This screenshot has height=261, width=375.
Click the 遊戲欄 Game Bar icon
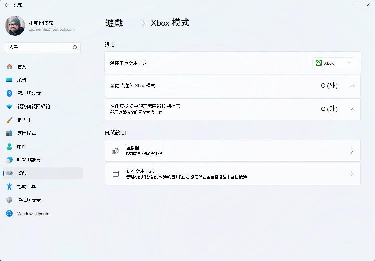click(115, 151)
